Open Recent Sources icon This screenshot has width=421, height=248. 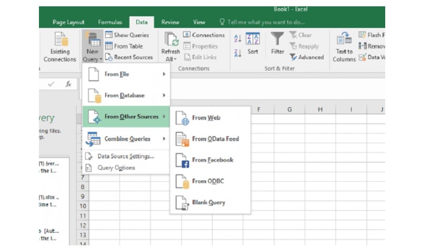click(x=109, y=57)
